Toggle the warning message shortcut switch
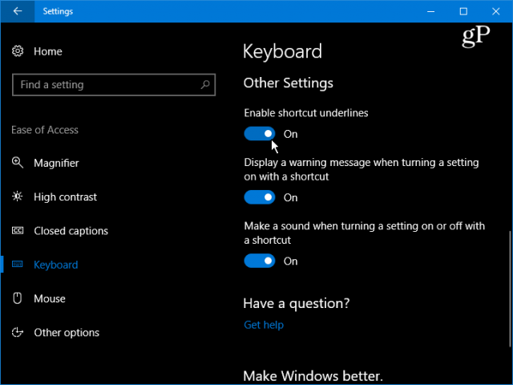The image size is (513, 385). pos(260,197)
